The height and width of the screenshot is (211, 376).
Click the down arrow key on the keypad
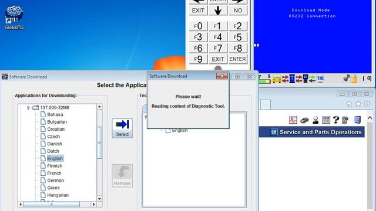coord(218,11)
